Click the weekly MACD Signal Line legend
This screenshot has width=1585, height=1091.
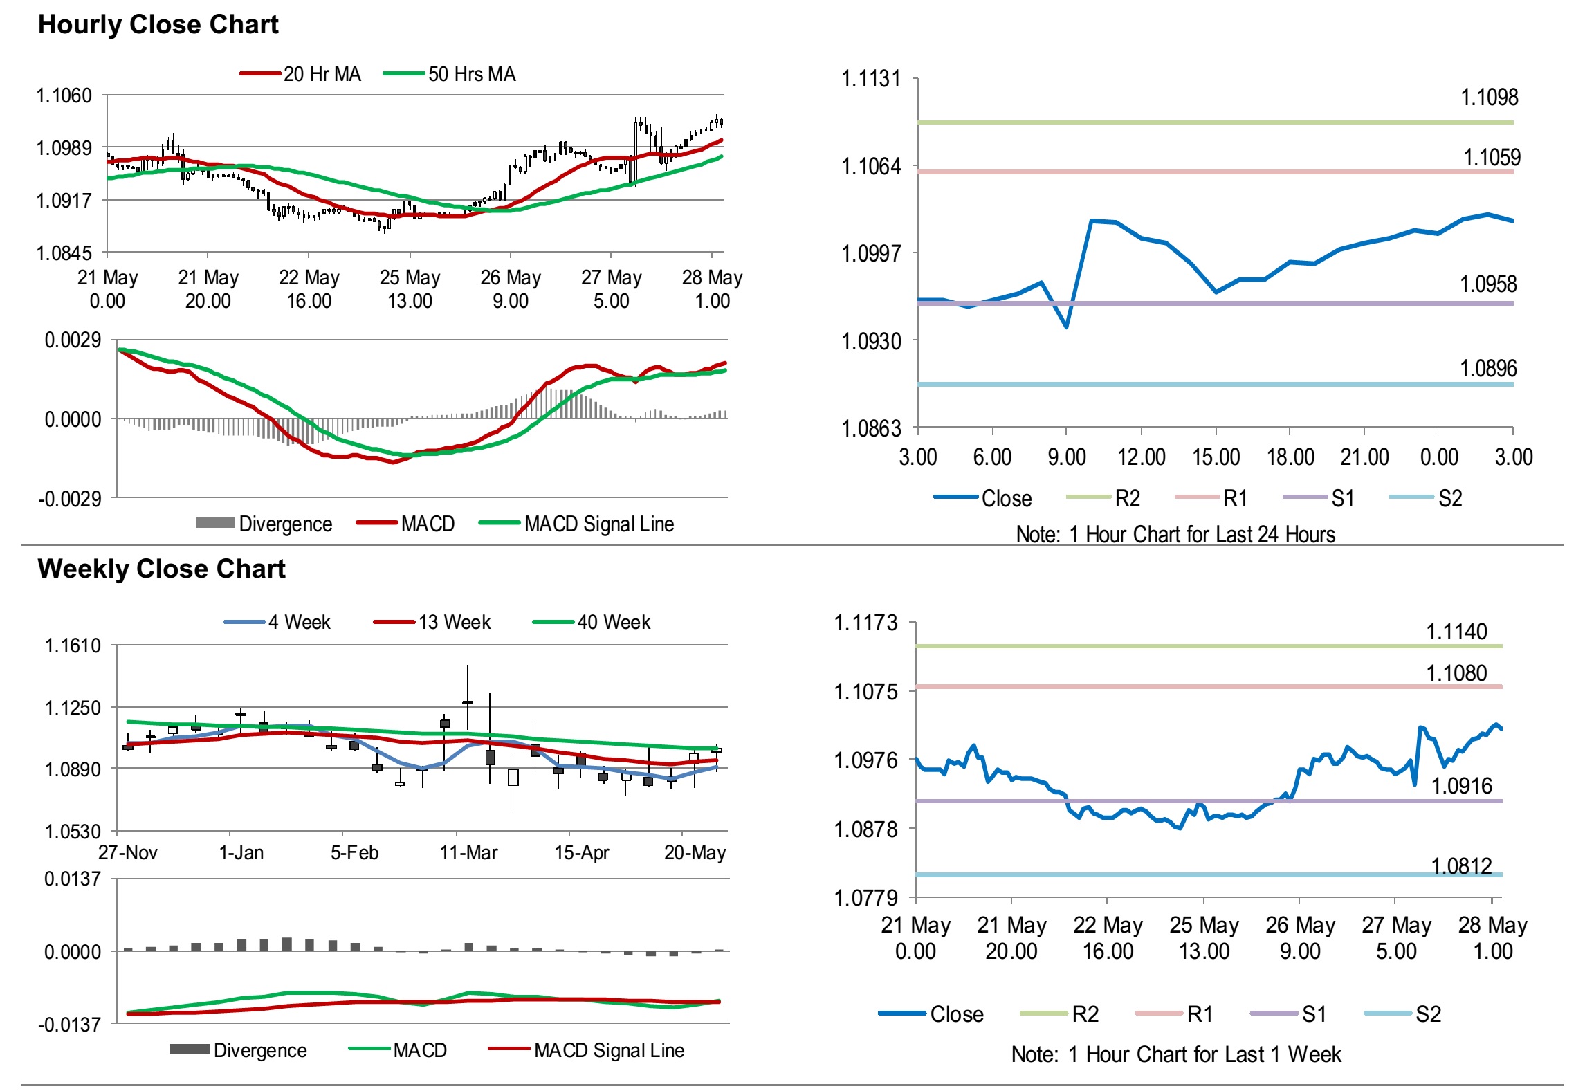click(x=608, y=1050)
